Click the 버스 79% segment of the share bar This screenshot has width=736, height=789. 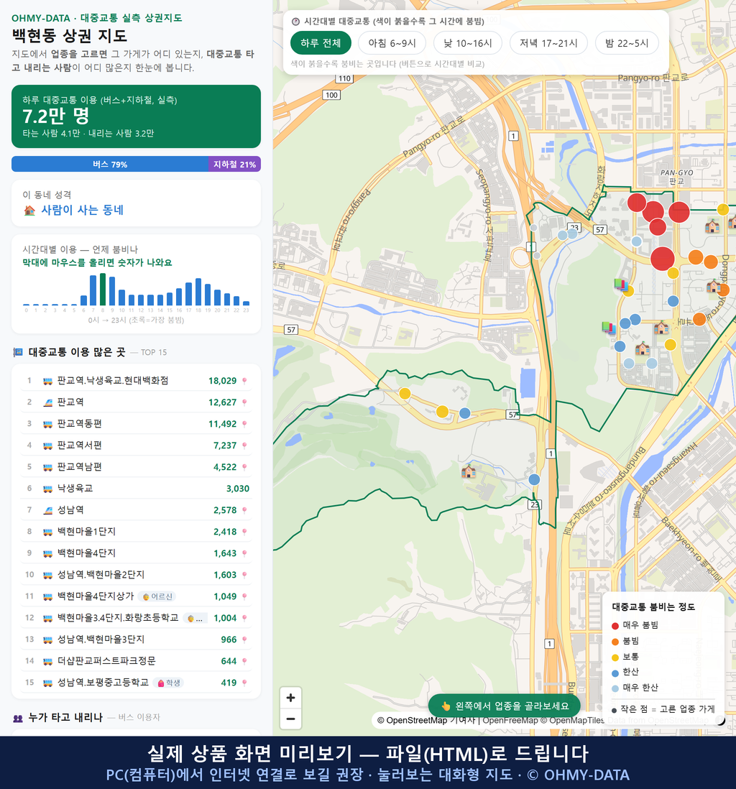110,164
